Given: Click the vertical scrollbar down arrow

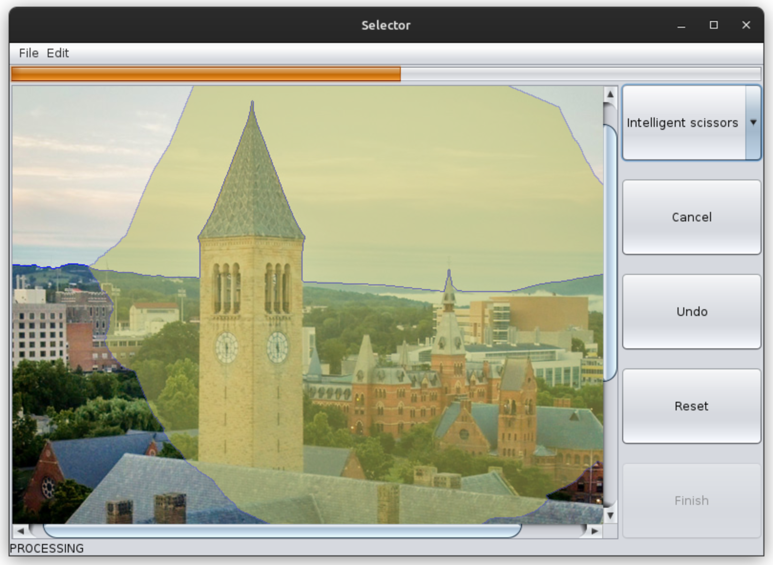Looking at the screenshot, I should click(610, 515).
